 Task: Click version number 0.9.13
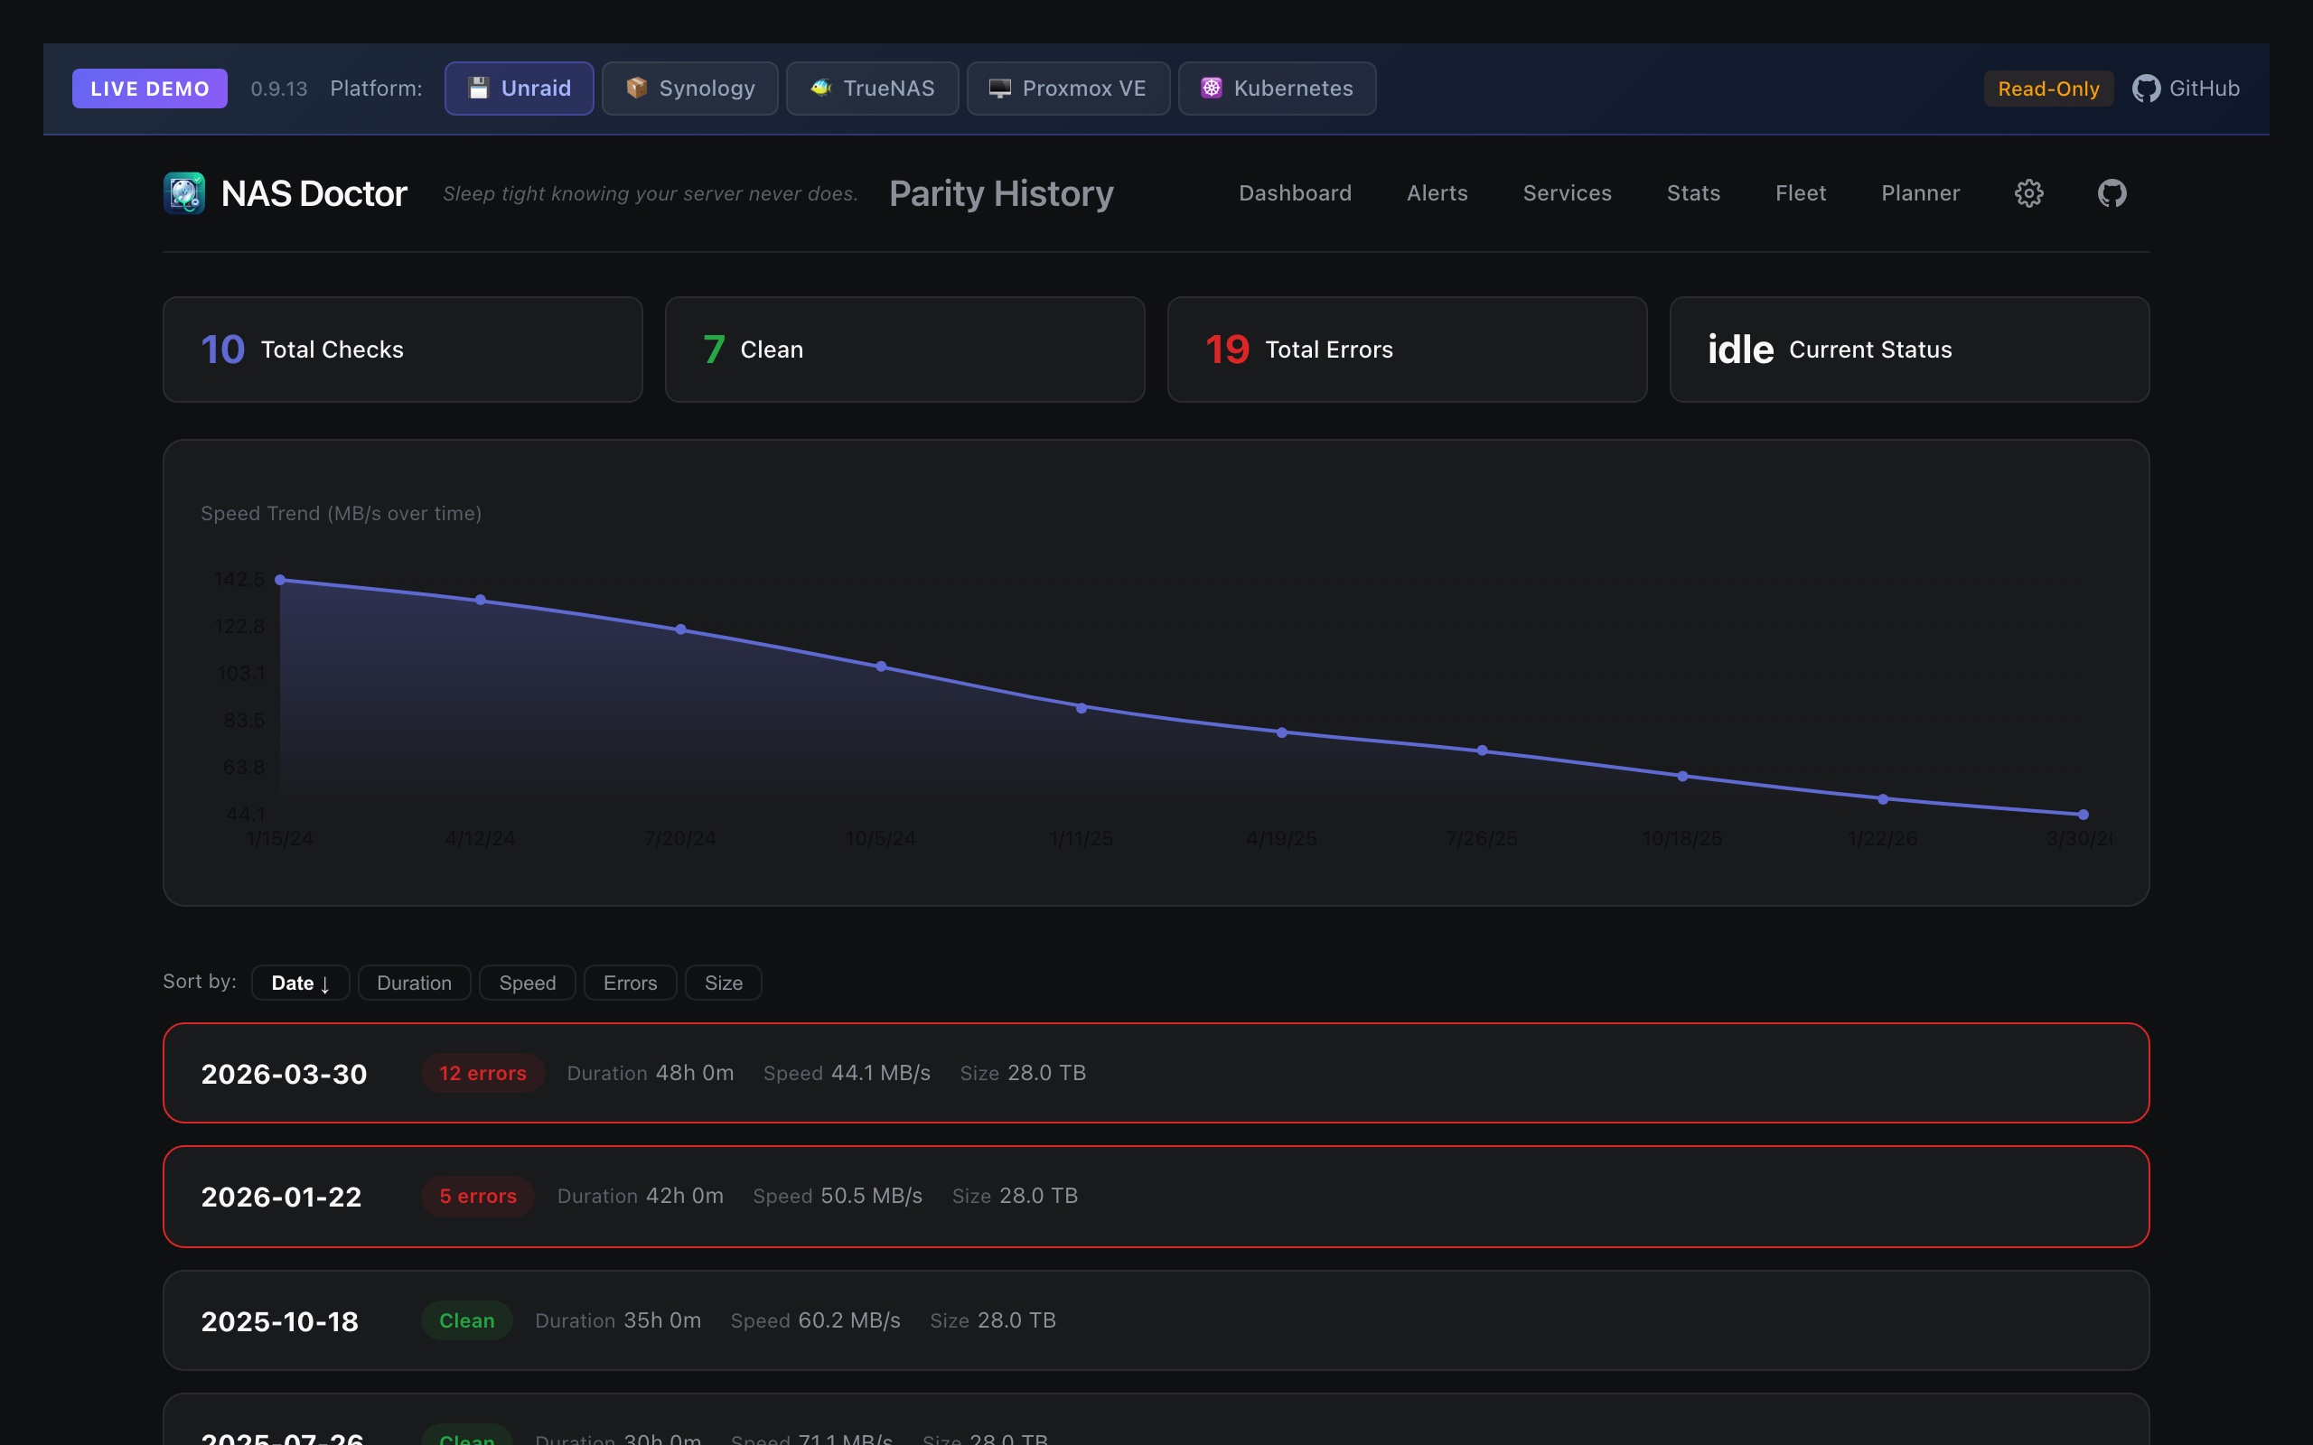tap(279, 88)
